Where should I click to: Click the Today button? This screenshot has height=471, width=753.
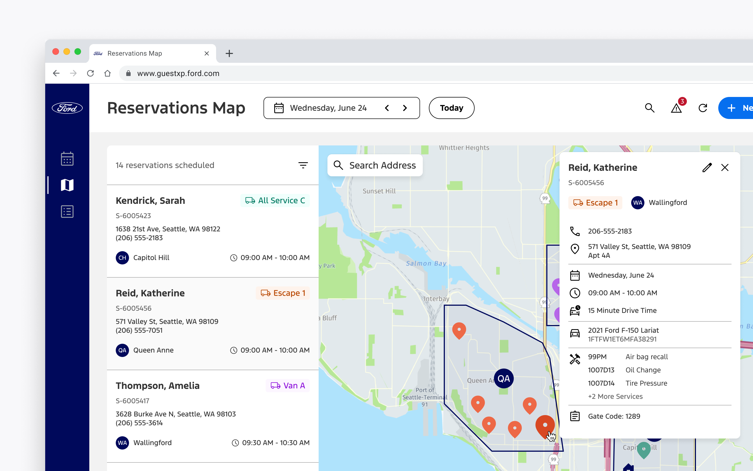click(451, 108)
